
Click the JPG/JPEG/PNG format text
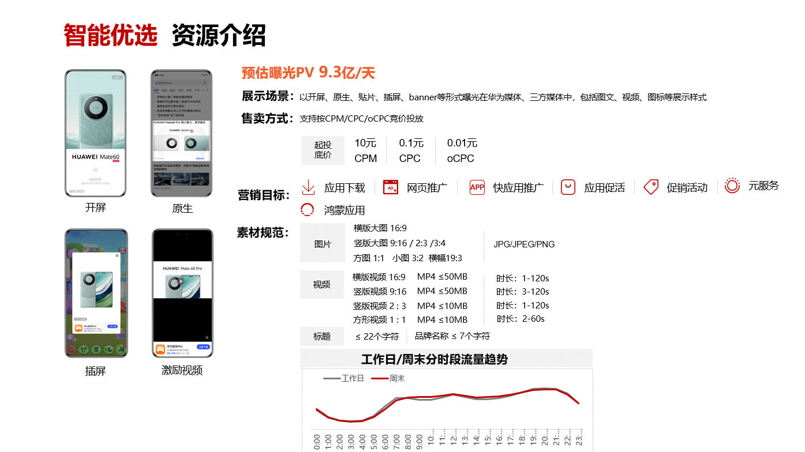[x=524, y=244]
